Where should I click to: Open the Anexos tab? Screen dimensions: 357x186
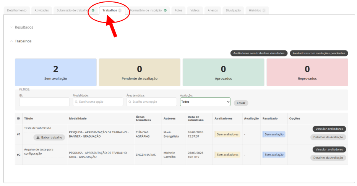213,10
